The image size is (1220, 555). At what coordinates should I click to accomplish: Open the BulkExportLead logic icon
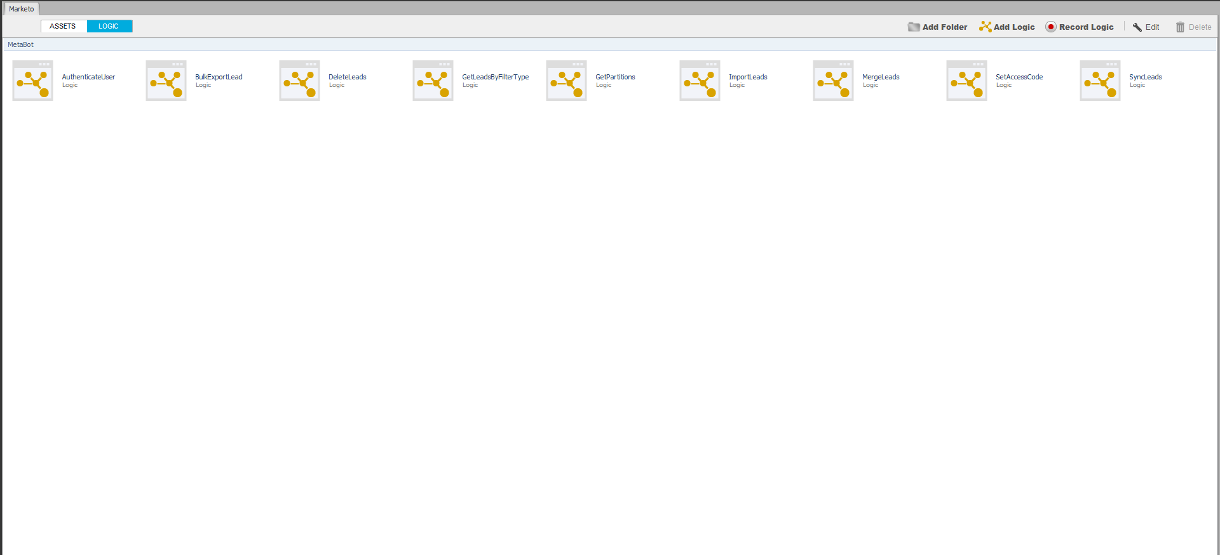[166, 81]
